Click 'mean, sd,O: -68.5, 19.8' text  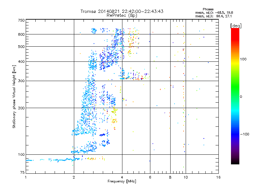click(x=214, y=13)
